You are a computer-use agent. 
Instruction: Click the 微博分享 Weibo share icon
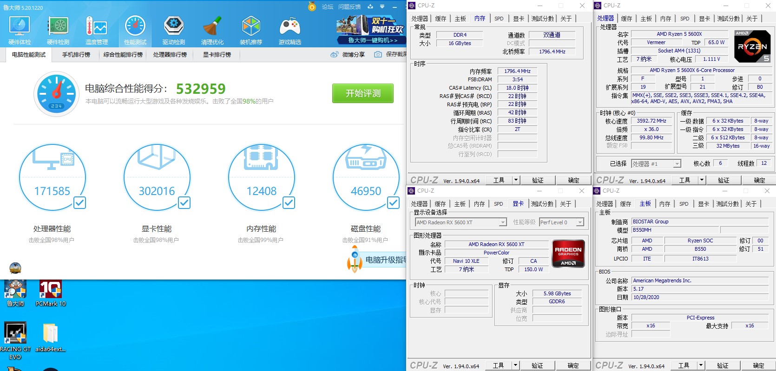335,54
